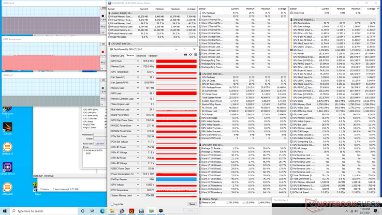Open the 3DMark06 desktop shortcut

click(x=7, y=189)
